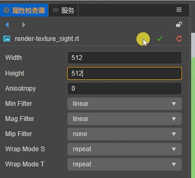Click the green checkmark apply icon
Screen dimensions: 195x178
point(159,38)
